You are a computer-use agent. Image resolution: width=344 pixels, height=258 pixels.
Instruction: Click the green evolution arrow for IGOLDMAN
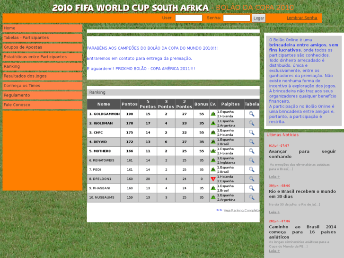pyautogui.click(x=213, y=123)
